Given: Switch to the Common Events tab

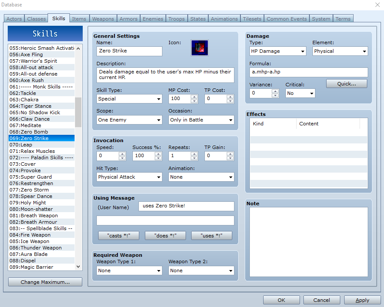Looking at the screenshot, I should [287, 18].
